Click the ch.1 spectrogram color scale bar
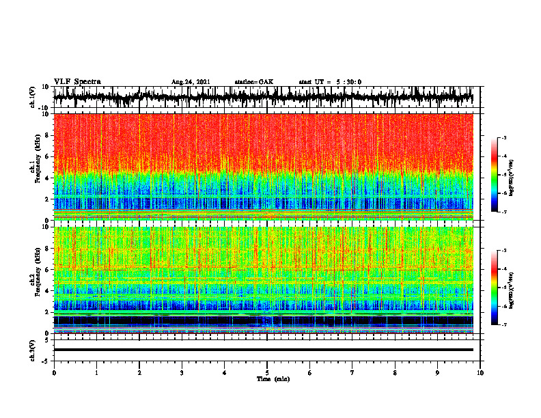Viewport: 541px width, 418px height. 495,175
